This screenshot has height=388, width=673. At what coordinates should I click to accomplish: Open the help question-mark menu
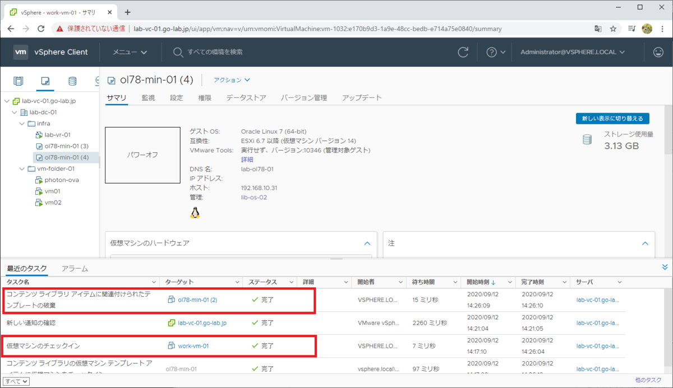tap(496, 52)
